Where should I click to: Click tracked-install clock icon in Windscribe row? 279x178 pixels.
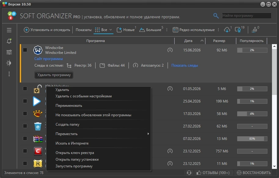pyautogui.click(x=170, y=50)
